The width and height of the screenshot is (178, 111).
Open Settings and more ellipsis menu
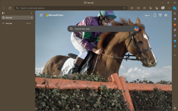(x=169, y=8)
